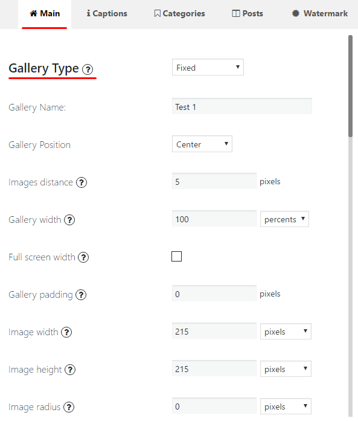Viewport: 358px width, 421px height.
Task: Click the Gallery padding help icon
Action: point(81,295)
